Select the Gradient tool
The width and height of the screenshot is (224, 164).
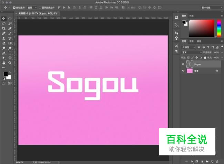point(10,43)
